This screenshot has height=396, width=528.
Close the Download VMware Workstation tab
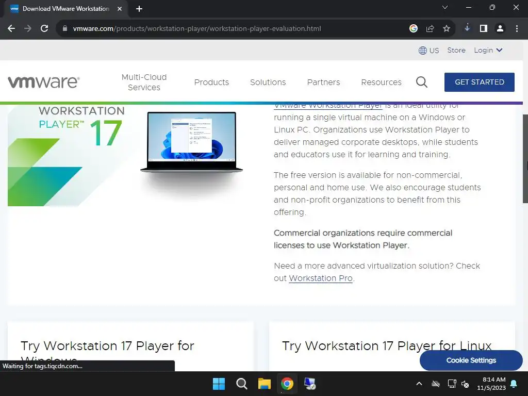(x=120, y=9)
